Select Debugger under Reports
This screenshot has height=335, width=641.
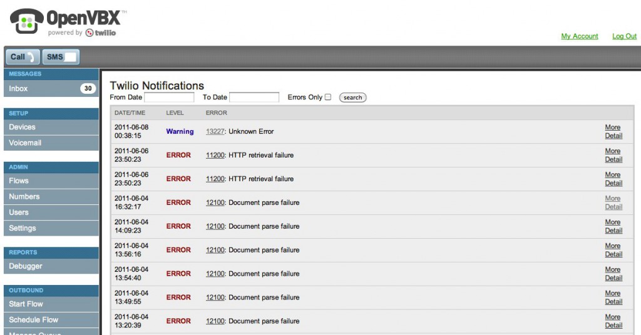51,266
